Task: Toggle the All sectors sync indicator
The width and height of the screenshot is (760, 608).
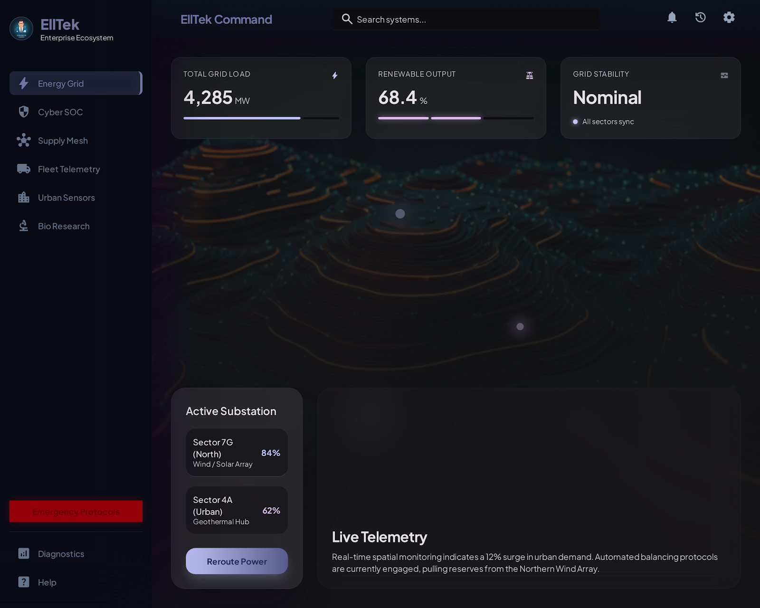Action: [x=575, y=122]
